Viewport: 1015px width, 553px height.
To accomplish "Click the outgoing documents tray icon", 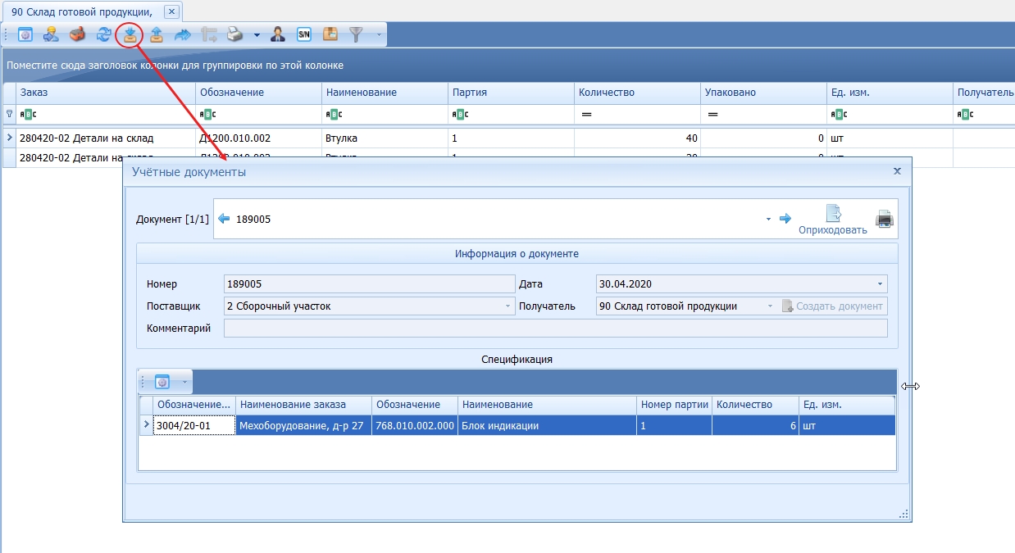I will [x=156, y=34].
